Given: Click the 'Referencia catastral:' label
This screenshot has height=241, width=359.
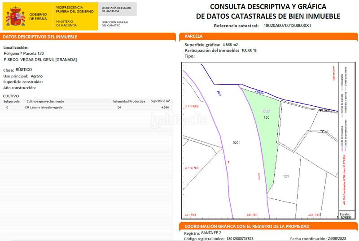Looking at the screenshot, I should 236,26.
